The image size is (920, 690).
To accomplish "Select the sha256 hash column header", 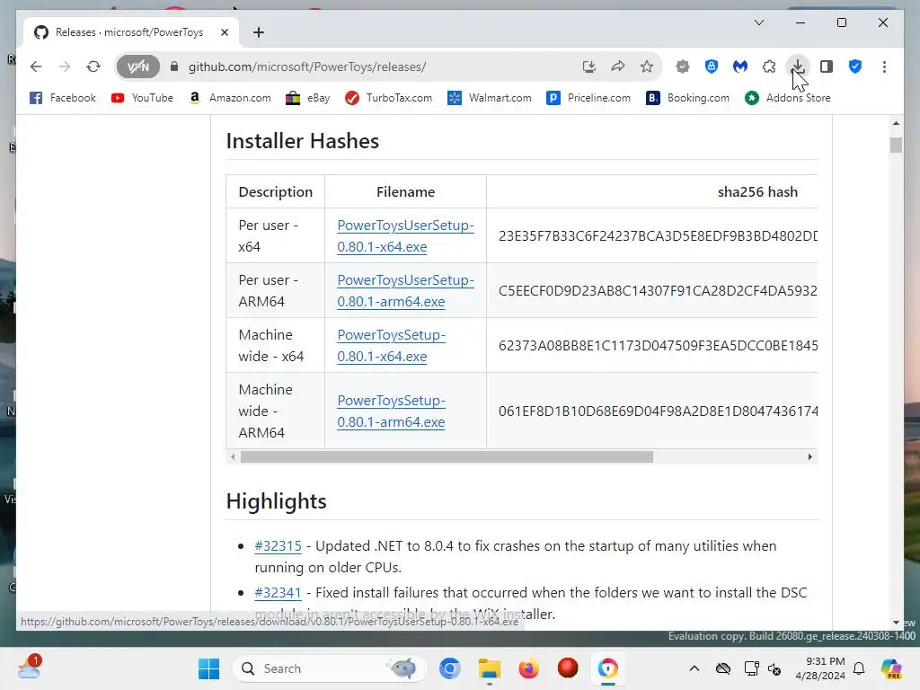I will point(757,192).
